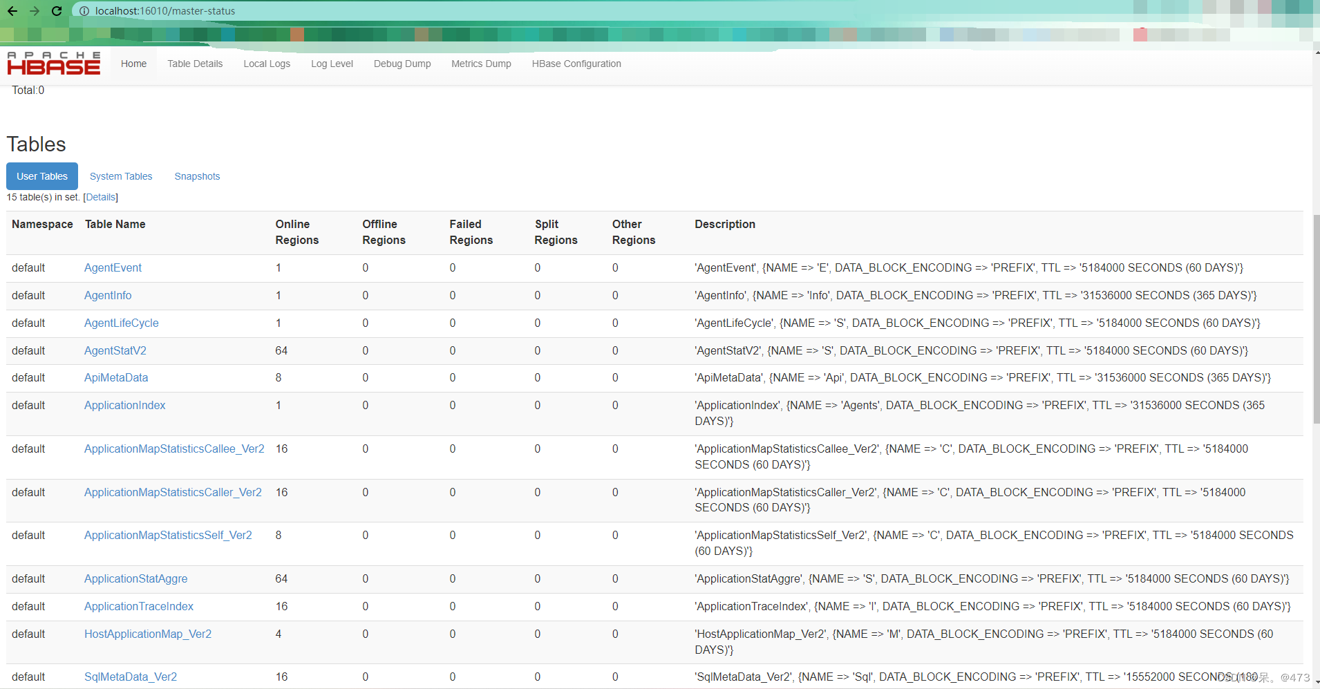The width and height of the screenshot is (1320, 689).
Task: Switch to the Snapshots tab
Action: [197, 176]
